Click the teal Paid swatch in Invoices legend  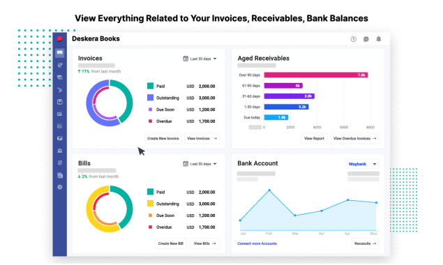(150, 86)
